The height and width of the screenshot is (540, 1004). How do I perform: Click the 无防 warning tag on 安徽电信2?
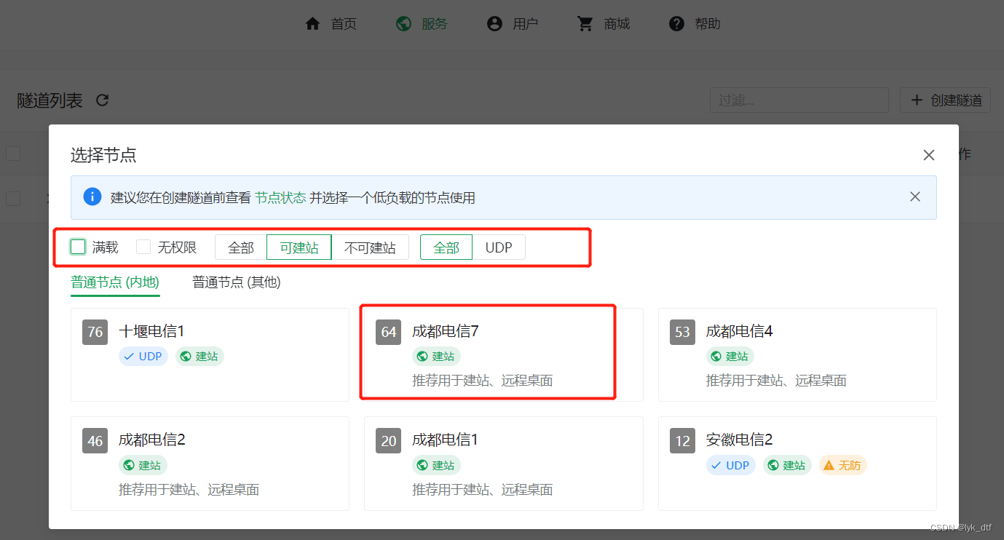coord(843,465)
